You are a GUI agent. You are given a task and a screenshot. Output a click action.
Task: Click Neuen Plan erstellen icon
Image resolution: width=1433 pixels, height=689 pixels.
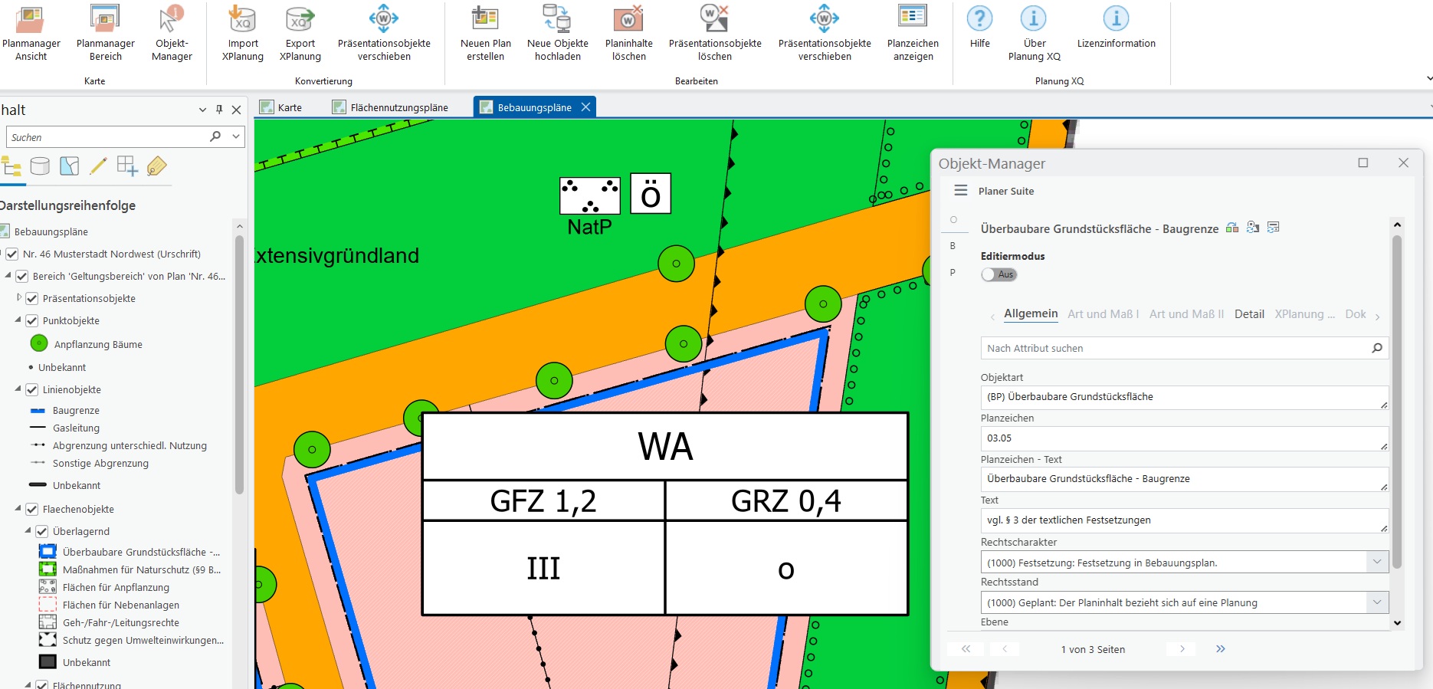pyautogui.click(x=485, y=19)
